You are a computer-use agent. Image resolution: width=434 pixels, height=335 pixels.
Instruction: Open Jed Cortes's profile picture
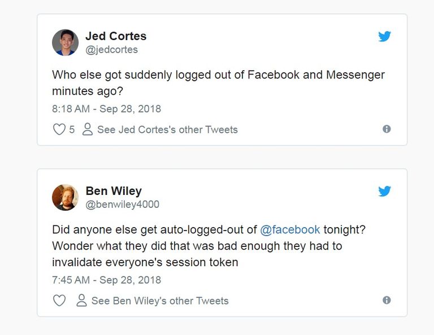coord(65,42)
